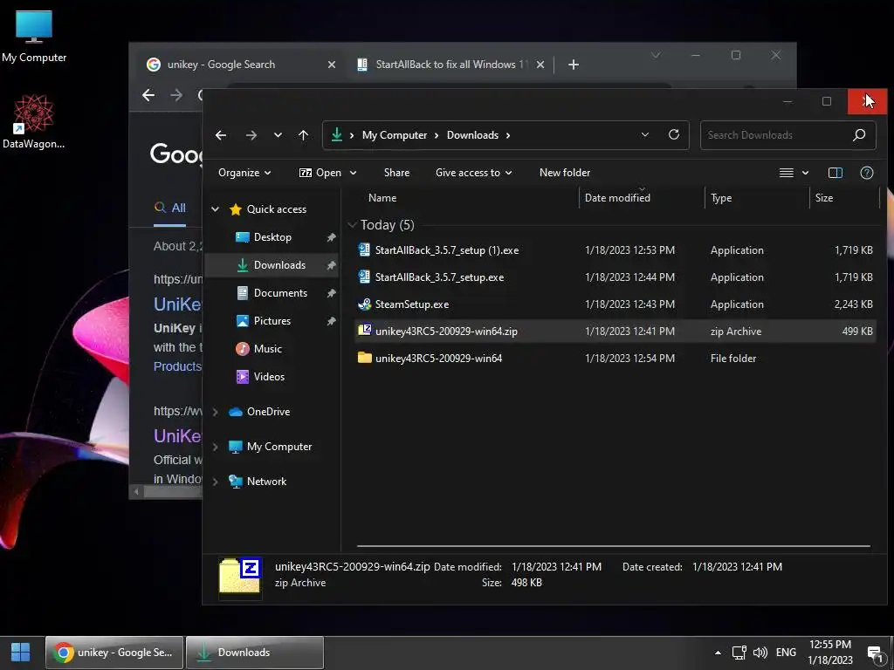Click the pin icon beside Pictures
Screen dimensions: 894x670
(x=331, y=321)
